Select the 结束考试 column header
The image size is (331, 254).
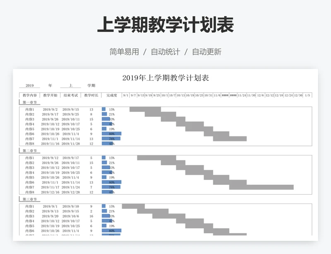(70, 95)
